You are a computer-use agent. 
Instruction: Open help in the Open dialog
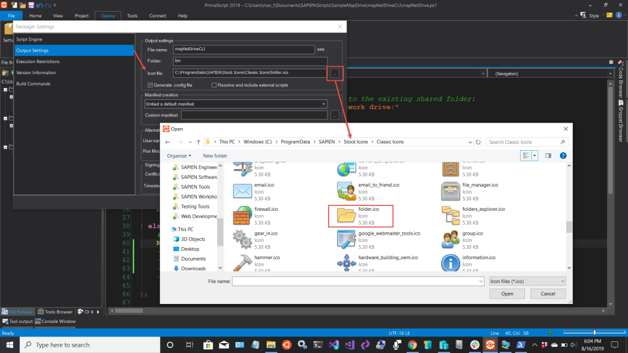pyautogui.click(x=563, y=156)
